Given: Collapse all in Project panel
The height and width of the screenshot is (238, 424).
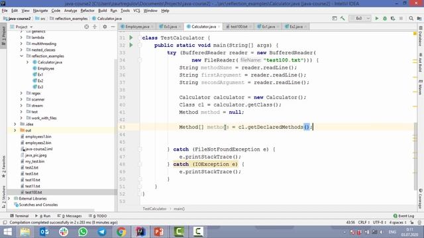Looking at the screenshot, I should click(95, 26).
